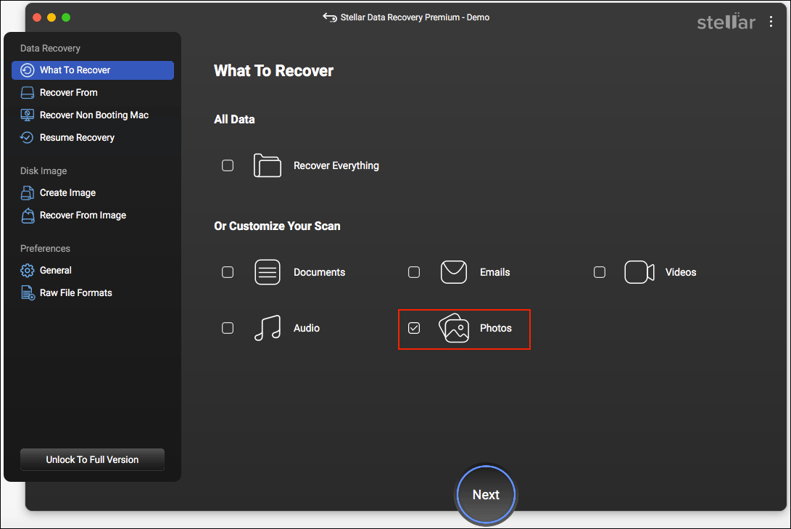Click the Videos camera icon
This screenshot has width=791, height=529.
639,272
